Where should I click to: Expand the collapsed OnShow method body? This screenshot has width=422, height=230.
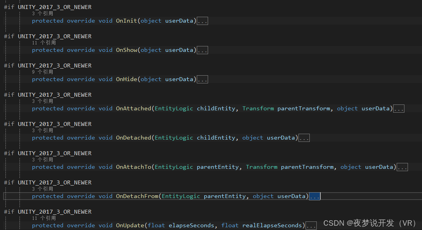[202, 50]
